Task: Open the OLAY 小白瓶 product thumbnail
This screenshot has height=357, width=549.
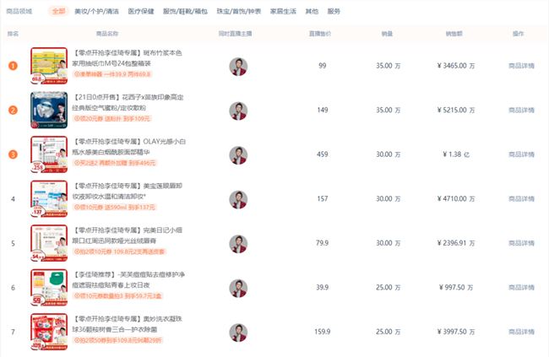Action: (x=49, y=154)
